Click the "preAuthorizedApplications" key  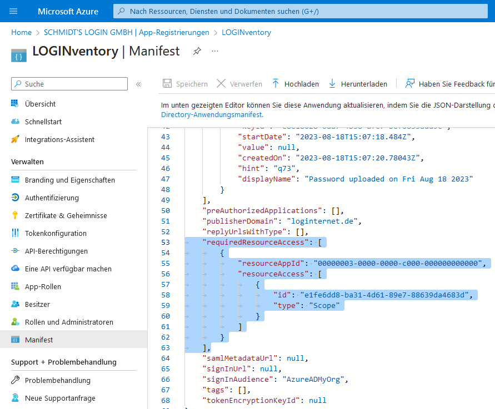click(262, 211)
